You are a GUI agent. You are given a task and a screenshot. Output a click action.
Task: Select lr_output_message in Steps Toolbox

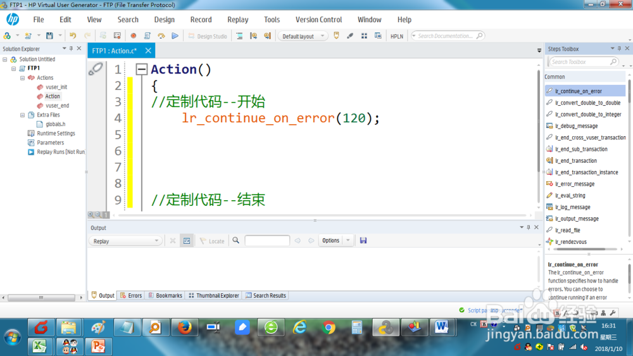point(577,219)
